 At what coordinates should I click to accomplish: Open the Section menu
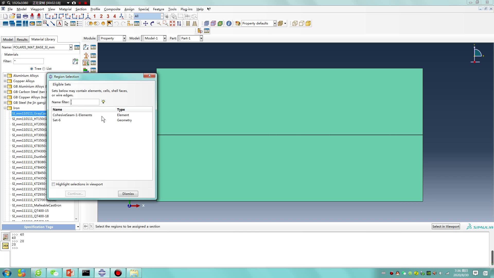(81, 9)
